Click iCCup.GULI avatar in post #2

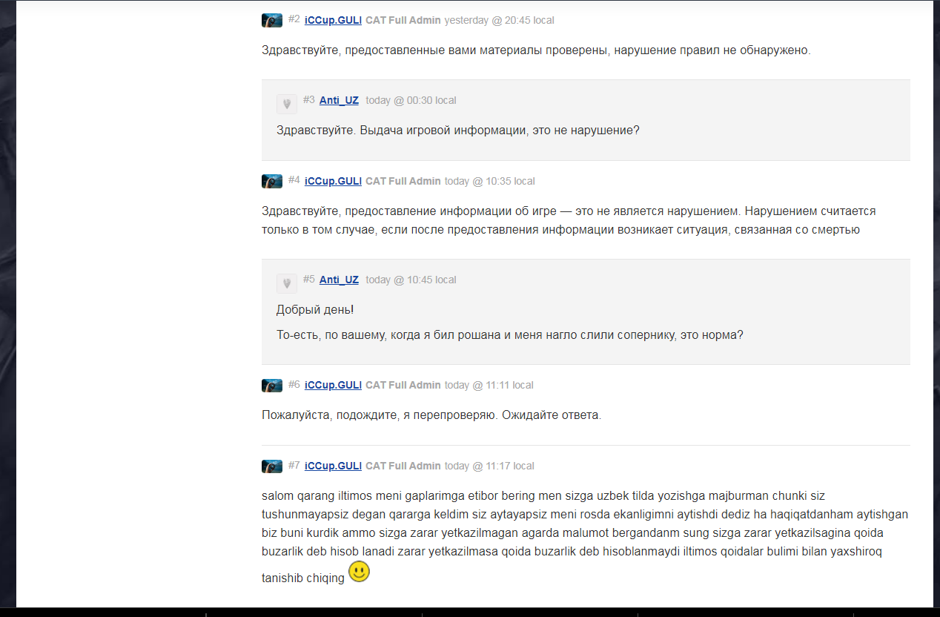coord(272,21)
